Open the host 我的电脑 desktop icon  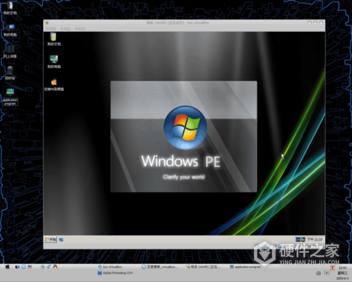[10, 29]
